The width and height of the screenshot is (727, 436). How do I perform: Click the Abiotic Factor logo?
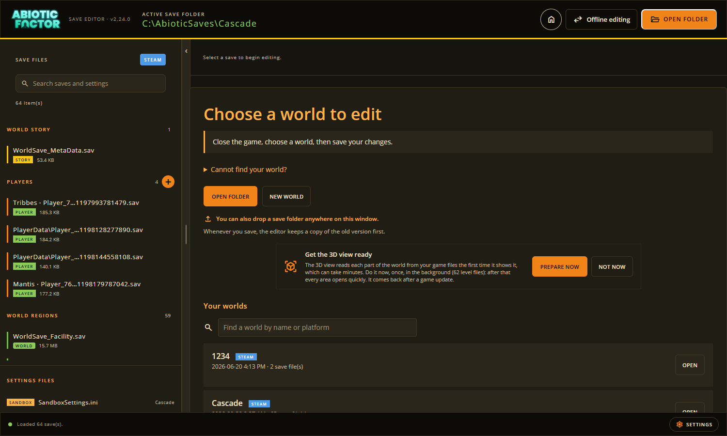point(36,19)
